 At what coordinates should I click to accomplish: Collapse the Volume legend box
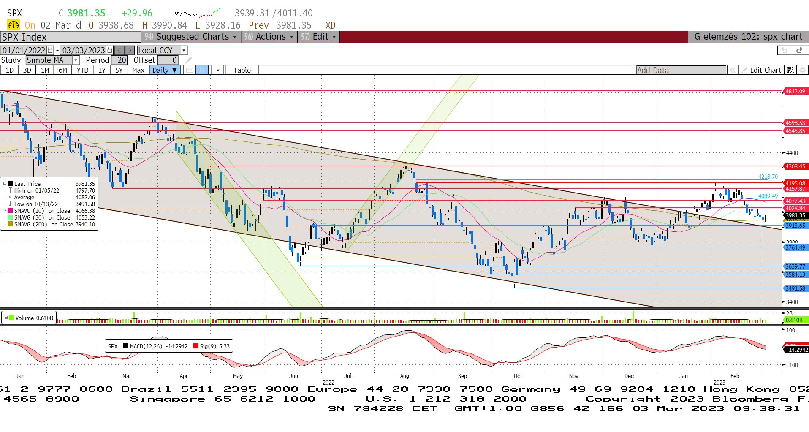[6, 318]
